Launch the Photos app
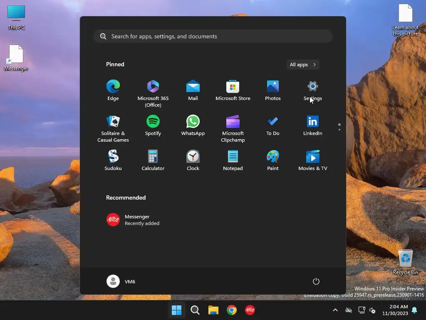426x320 pixels. point(273,90)
